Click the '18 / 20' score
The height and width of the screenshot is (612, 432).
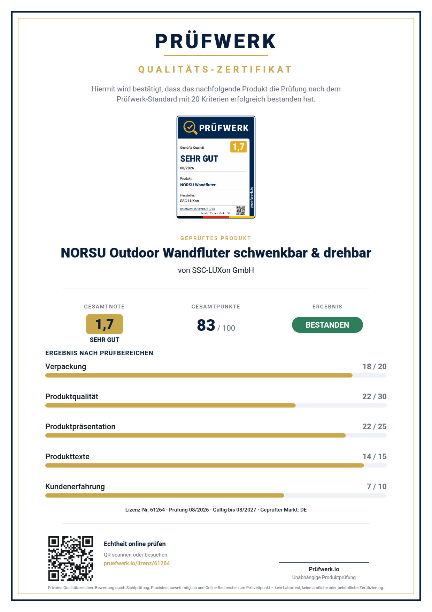tap(375, 366)
